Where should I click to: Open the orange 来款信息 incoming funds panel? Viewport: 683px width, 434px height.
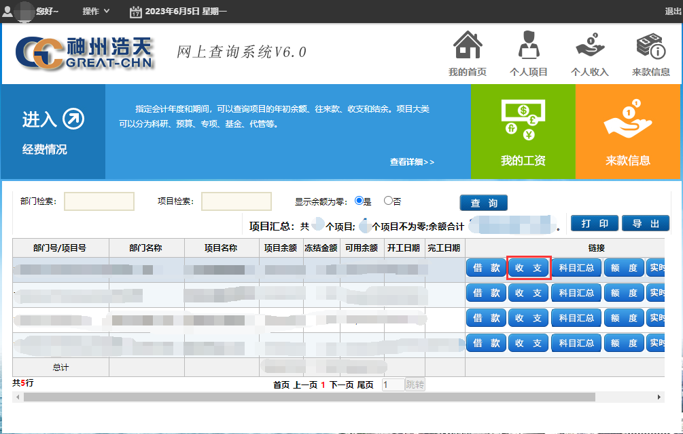pos(628,131)
